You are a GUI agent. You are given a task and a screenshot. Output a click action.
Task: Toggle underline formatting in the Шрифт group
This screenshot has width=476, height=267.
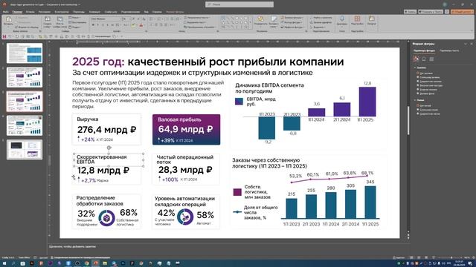point(103,24)
